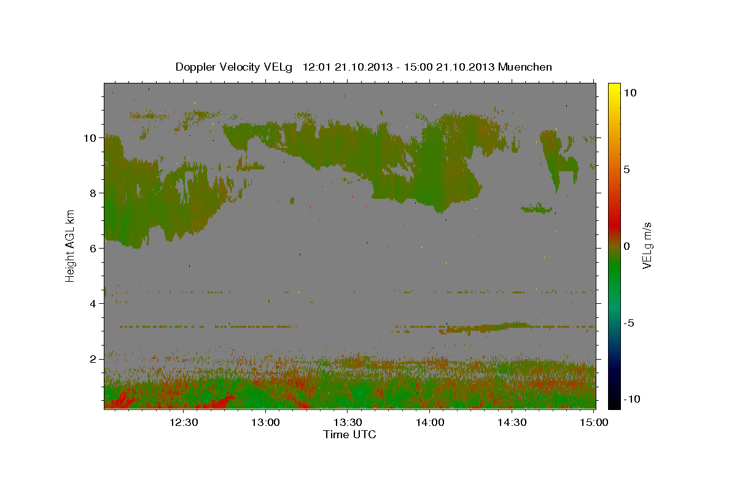Click the 12:30 time tick label
The height and width of the screenshot is (491, 737).
click(184, 422)
